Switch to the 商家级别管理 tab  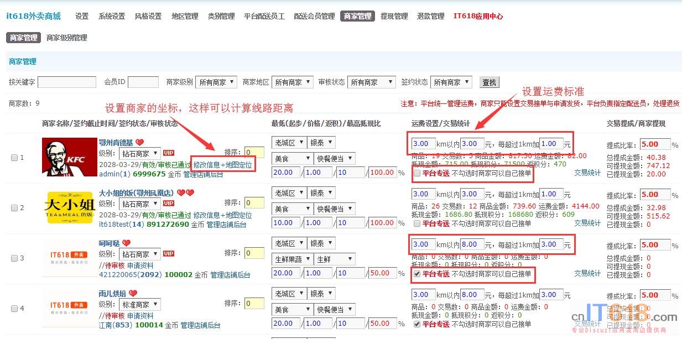(x=66, y=38)
